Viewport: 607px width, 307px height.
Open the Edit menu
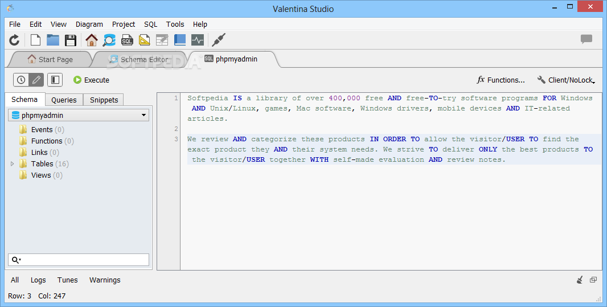click(36, 24)
